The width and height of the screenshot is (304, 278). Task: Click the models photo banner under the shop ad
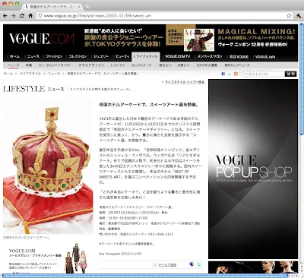click(253, 267)
